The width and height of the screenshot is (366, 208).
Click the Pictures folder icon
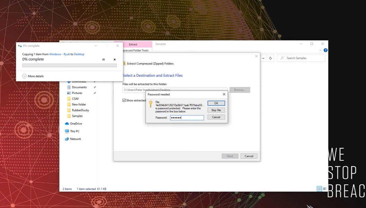click(x=69, y=93)
